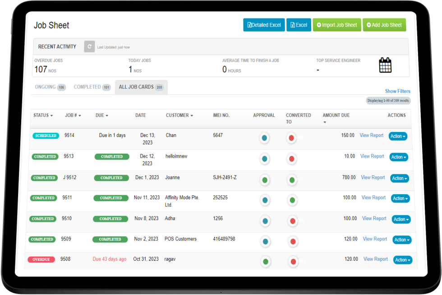Image resolution: width=442 pixels, height=295 pixels.
Task: Switch to the Completed tab
Action: point(92,87)
